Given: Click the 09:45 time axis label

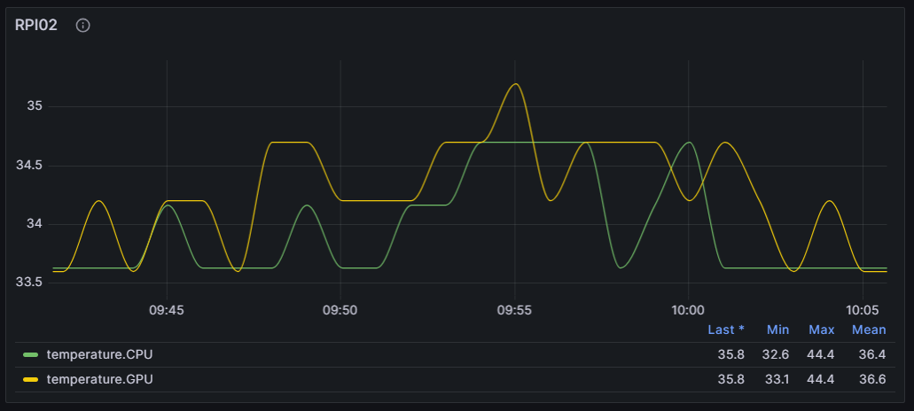Looking at the screenshot, I should pyautogui.click(x=166, y=310).
